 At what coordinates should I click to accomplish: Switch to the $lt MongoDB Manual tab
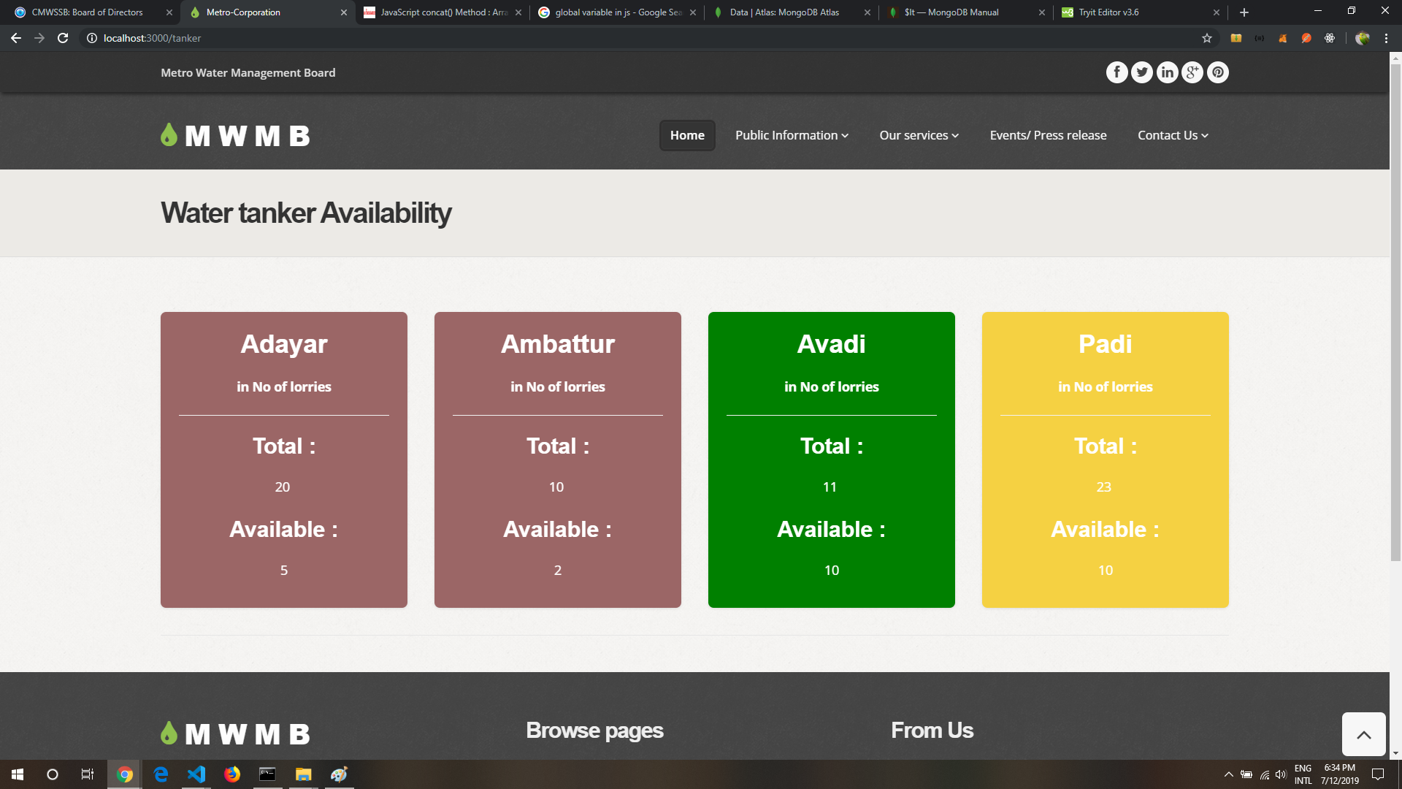pos(967,12)
